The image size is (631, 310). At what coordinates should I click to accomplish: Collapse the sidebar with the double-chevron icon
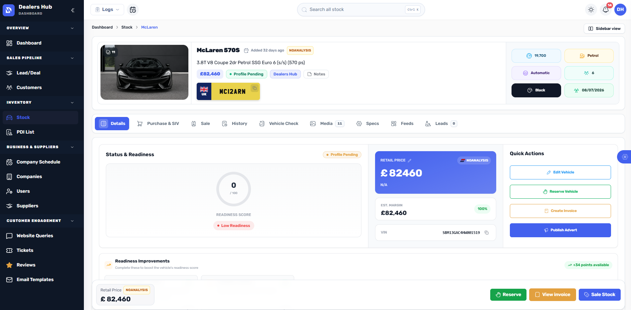click(x=73, y=10)
